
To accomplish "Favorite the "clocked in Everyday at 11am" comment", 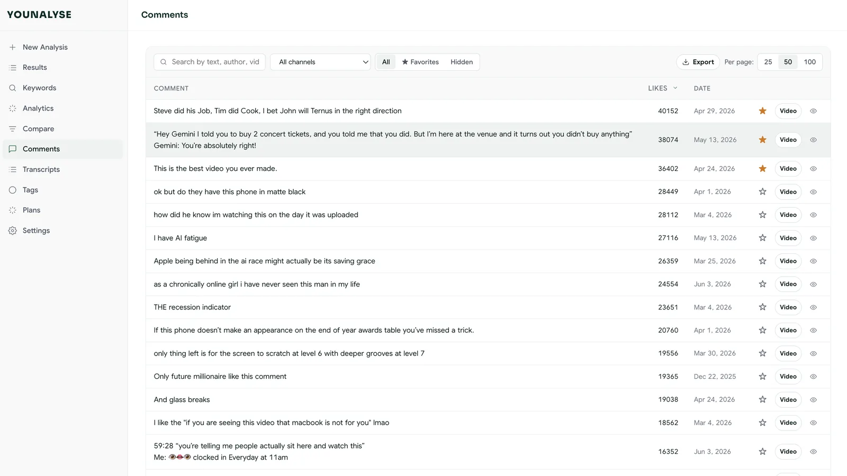I will [x=762, y=452].
